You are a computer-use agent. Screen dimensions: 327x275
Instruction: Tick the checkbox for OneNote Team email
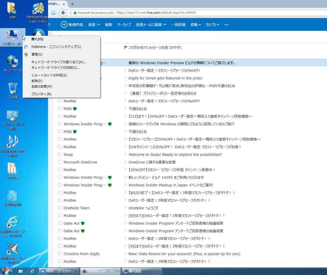click(60, 208)
